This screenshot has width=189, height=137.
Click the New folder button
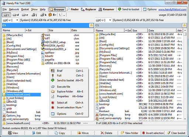click(x=130, y=133)
